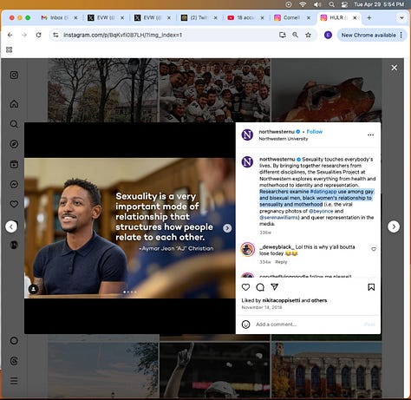This screenshot has width=411, height=400.
Task: Open install app icon in address bar
Action: click(283, 35)
